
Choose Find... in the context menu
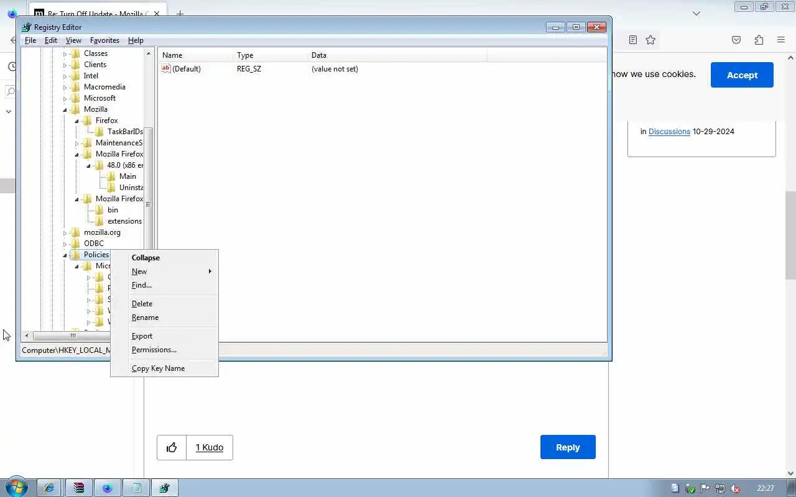click(165, 285)
